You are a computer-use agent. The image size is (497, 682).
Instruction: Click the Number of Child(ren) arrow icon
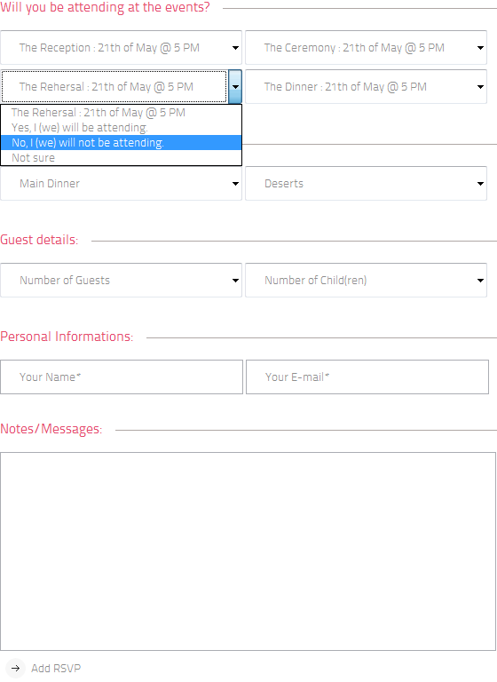click(x=480, y=281)
